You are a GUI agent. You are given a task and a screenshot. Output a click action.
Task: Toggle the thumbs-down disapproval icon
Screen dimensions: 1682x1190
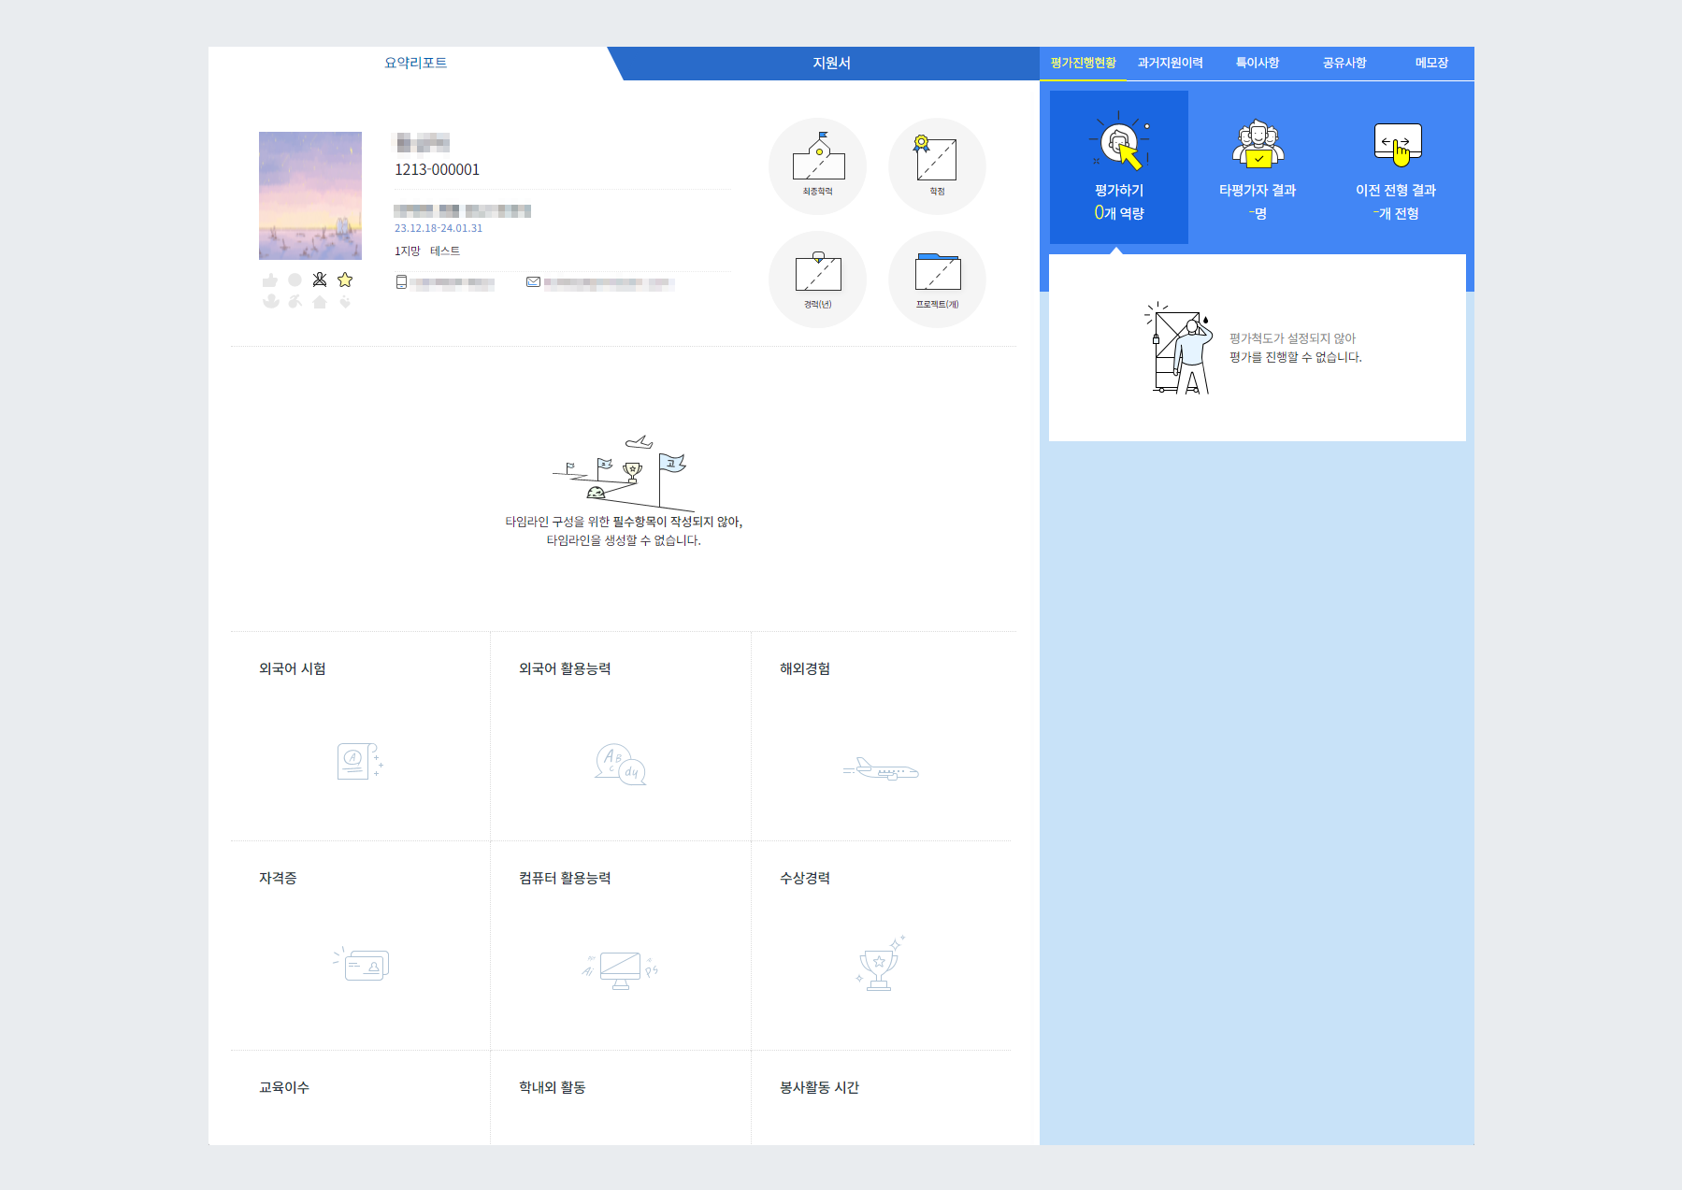point(269,301)
